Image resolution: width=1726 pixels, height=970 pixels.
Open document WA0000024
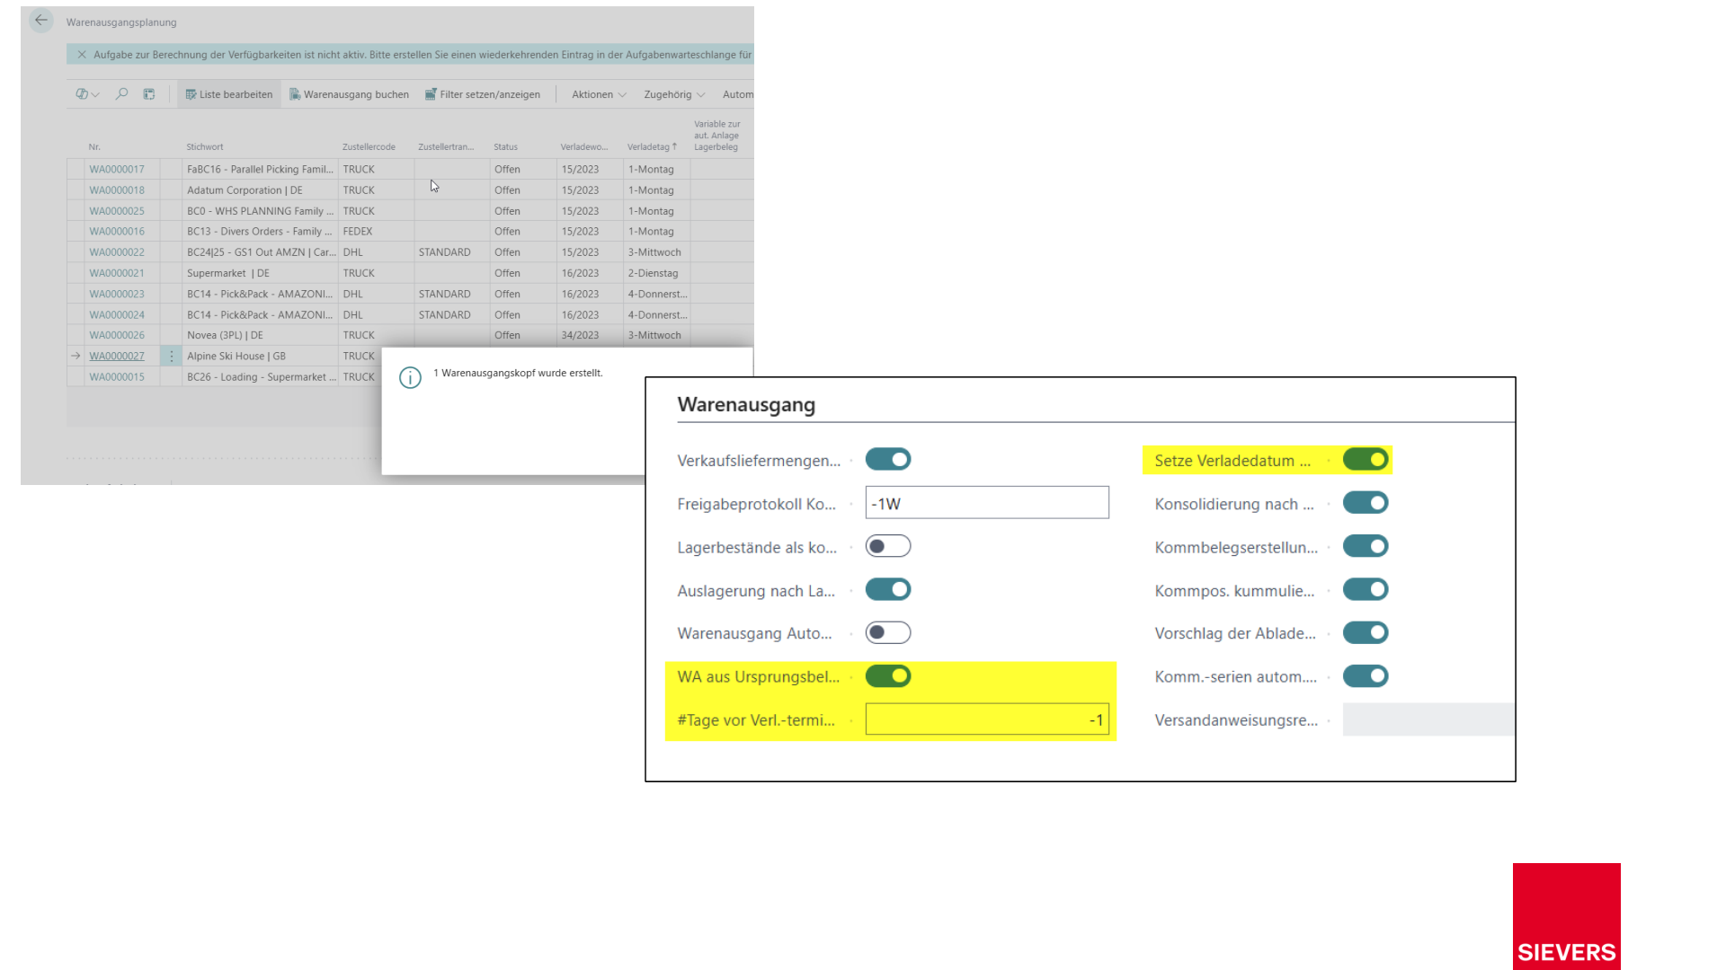[x=117, y=315]
